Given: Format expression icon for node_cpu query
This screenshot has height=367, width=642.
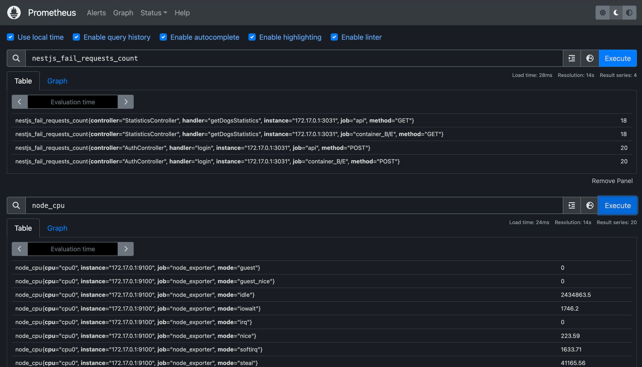Looking at the screenshot, I should click(572, 205).
